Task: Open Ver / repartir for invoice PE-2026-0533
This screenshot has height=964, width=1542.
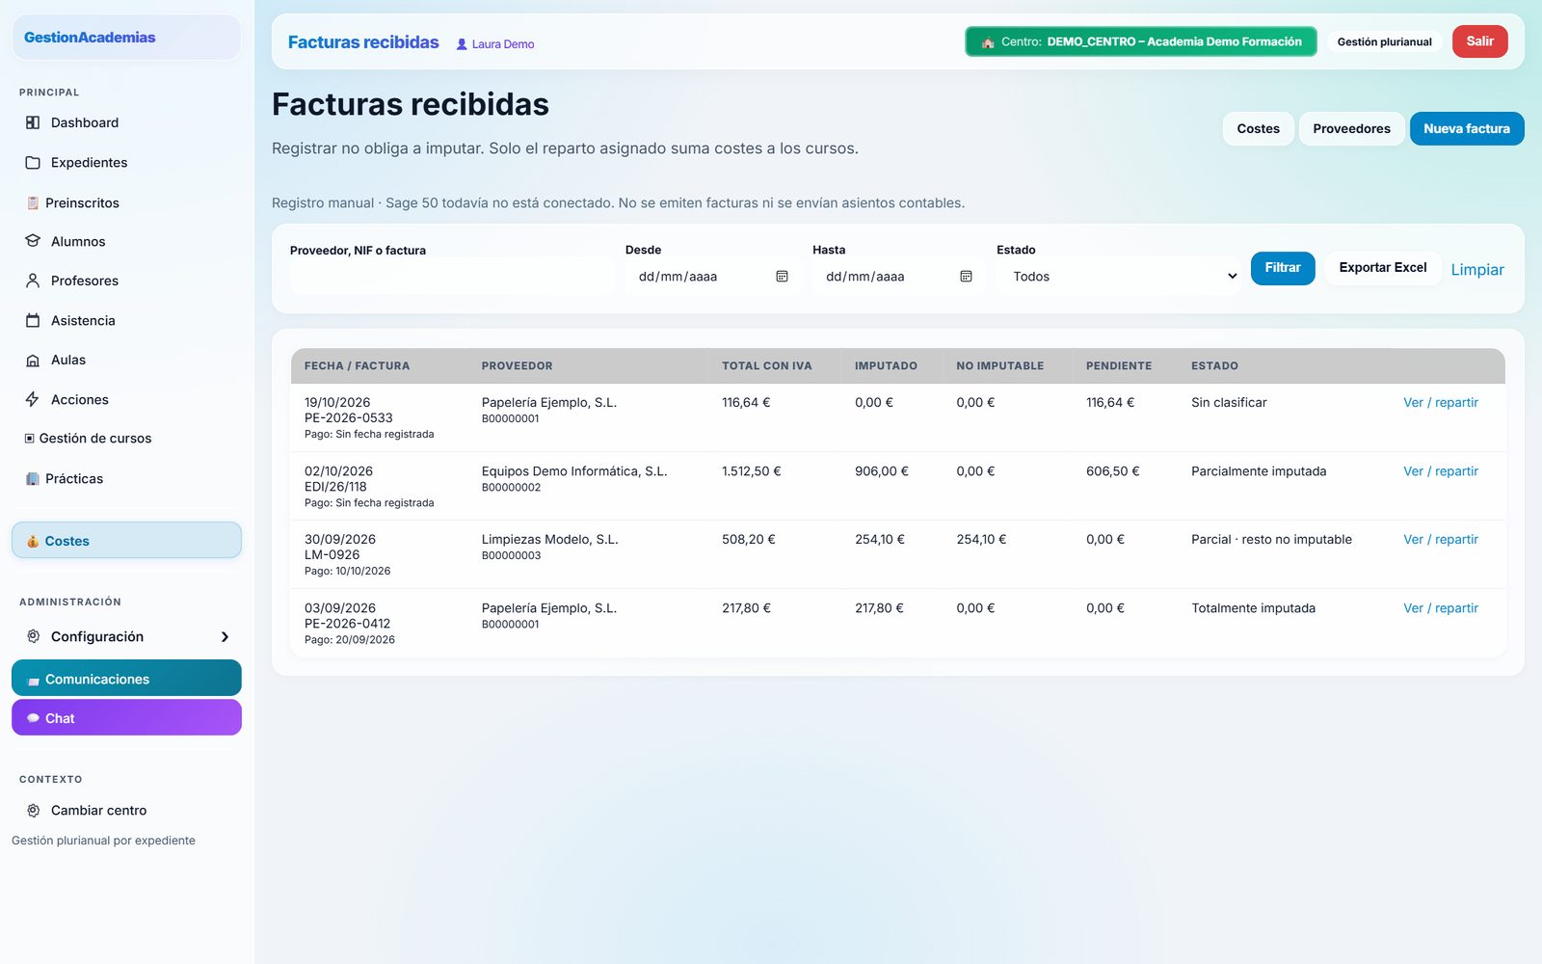Action: point(1441,402)
